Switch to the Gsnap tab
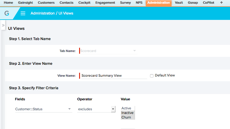Viewport: 230px width, 129px height. 193,3
